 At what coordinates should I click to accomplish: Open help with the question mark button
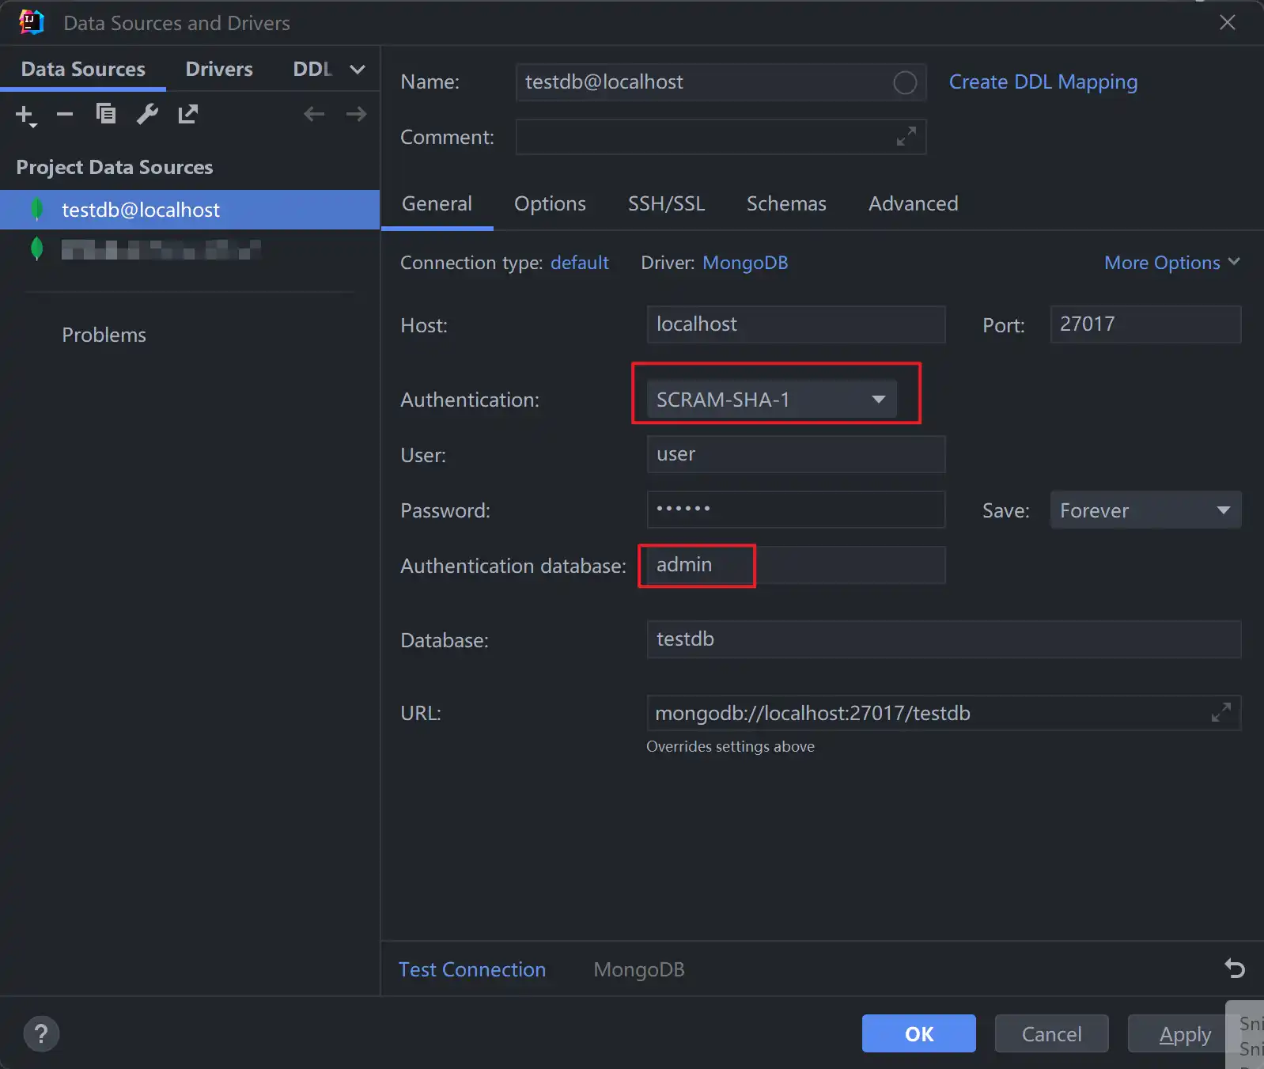(41, 1034)
